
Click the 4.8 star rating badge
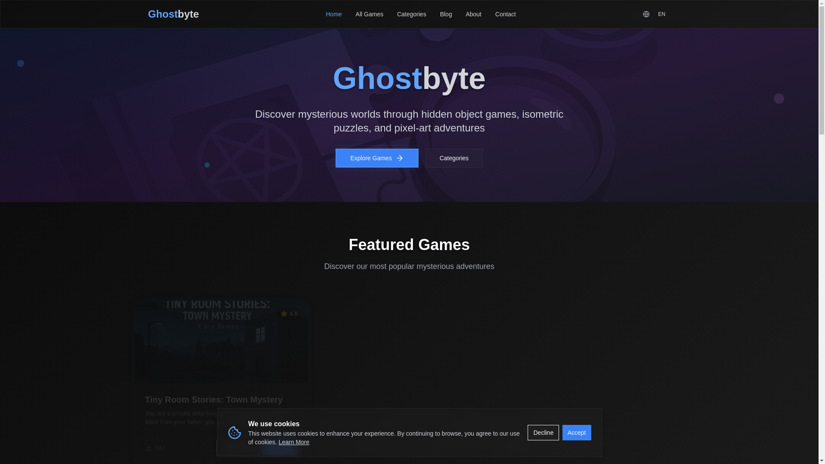click(289, 314)
